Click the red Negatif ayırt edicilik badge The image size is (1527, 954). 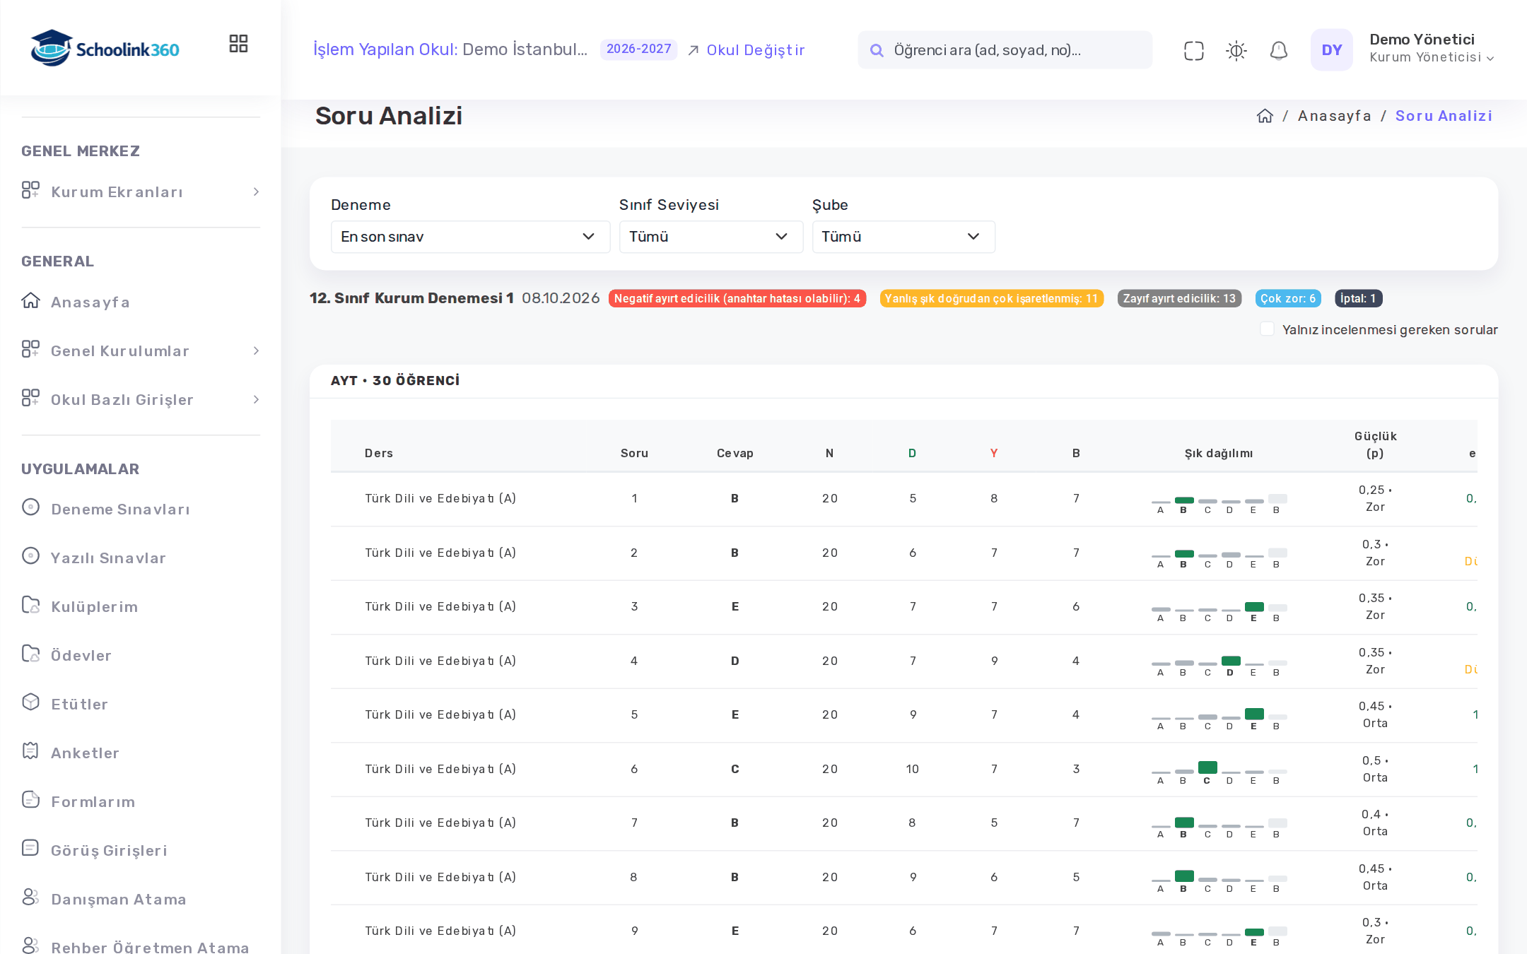[x=737, y=298]
